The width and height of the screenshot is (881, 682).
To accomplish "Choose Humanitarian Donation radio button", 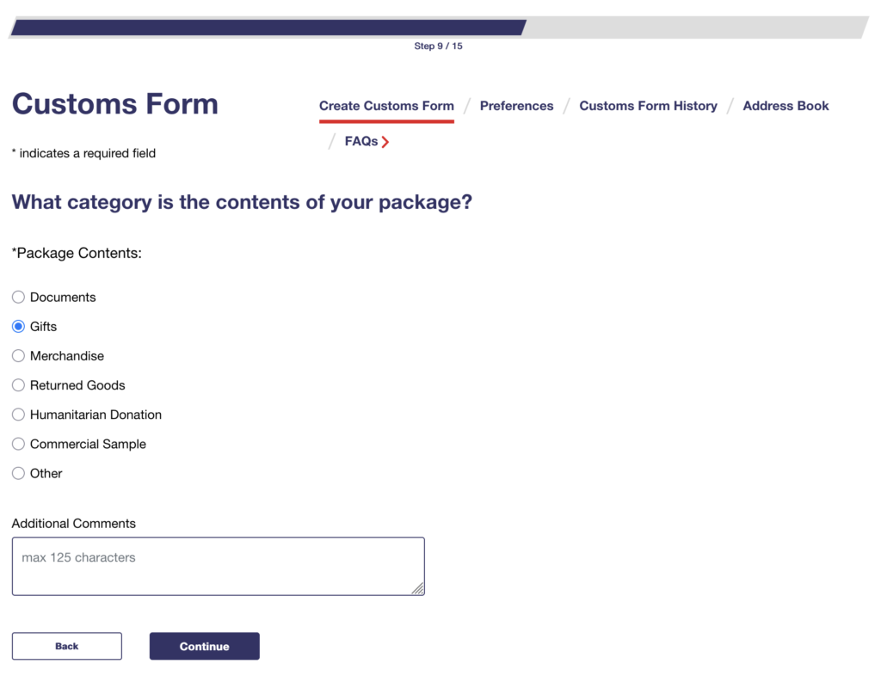I will click(18, 415).
